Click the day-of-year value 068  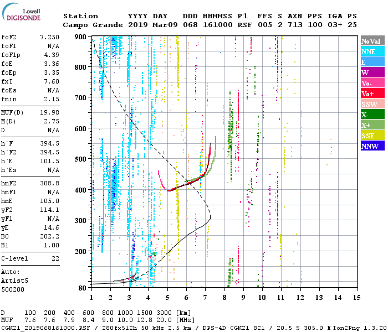coord(190,25)
